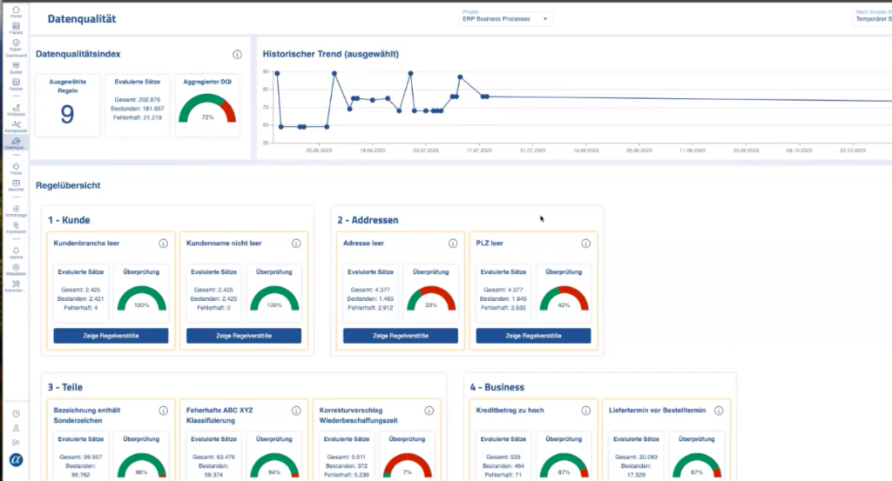The image size is (892, 481).
Task: Click the 72% aggregated DQI gauge
Action: click(x=207, y=110)
